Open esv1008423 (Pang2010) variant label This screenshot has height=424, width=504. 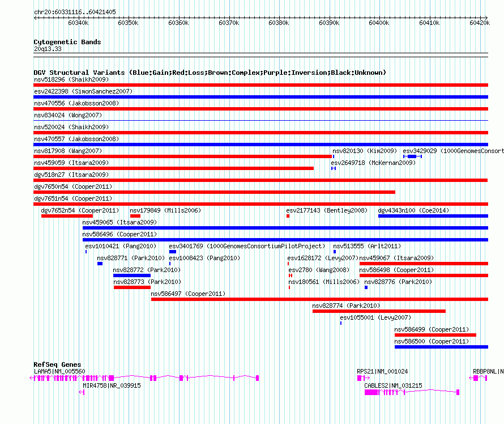[x=204, y=258]
